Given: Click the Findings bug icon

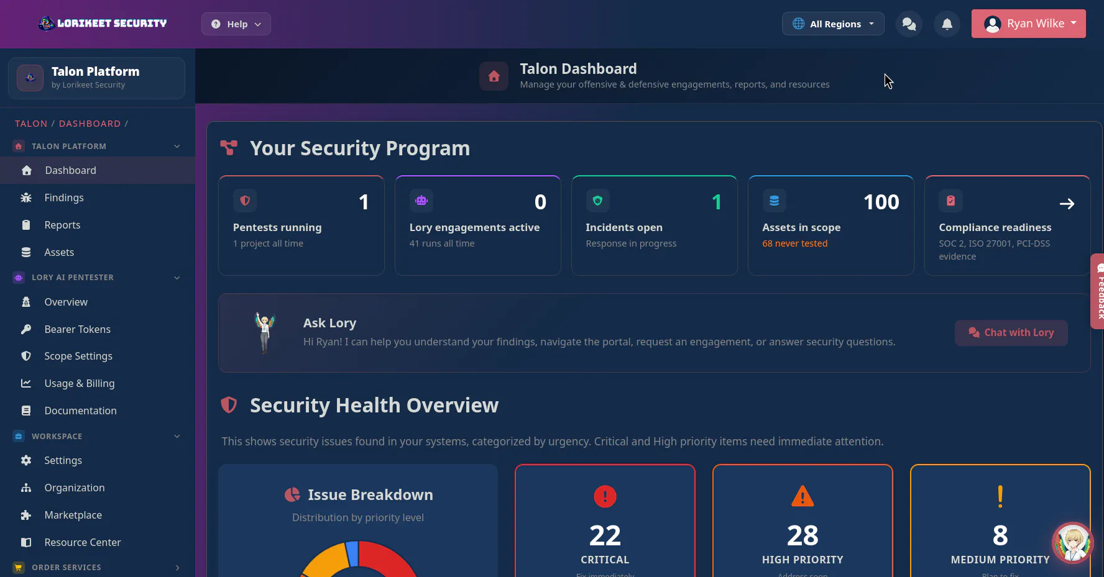Looking at the screenshot, I should (26, 198).
